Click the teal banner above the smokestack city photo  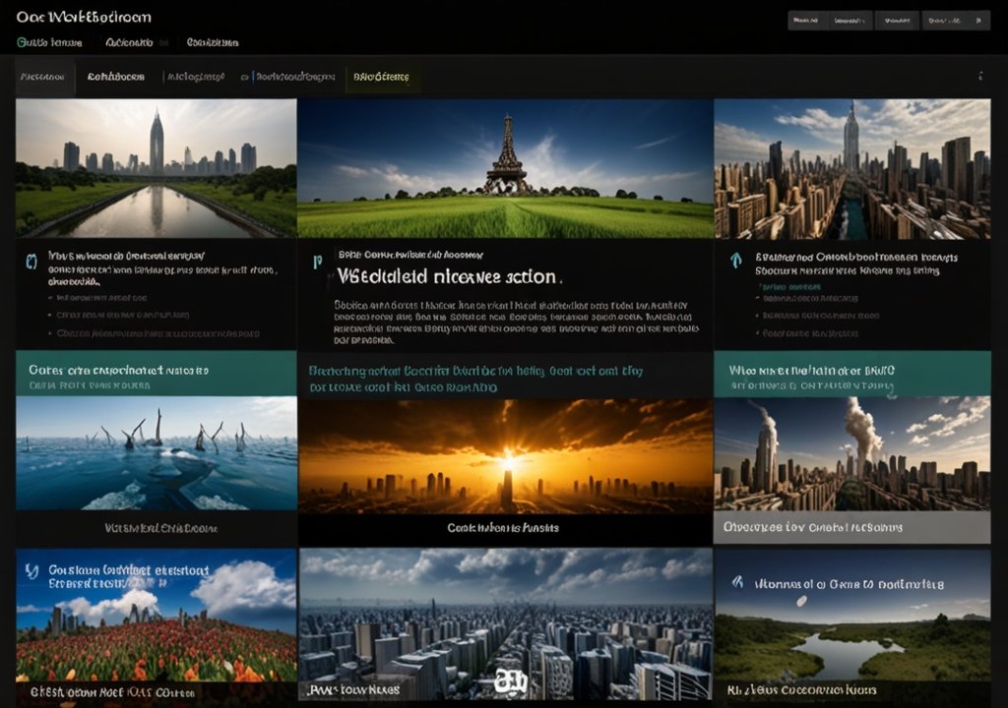coord(851,374)
